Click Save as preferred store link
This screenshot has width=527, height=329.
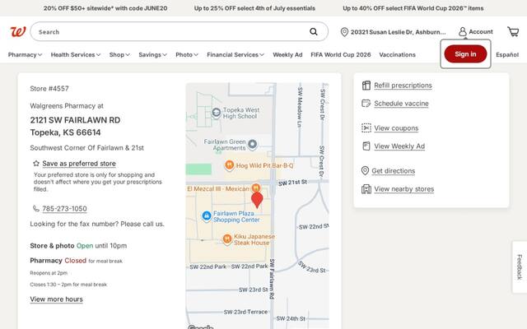click(x=79, y=164)
